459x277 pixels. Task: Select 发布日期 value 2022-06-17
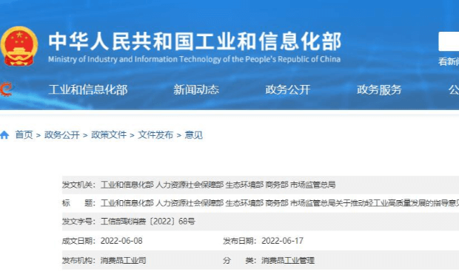pos(282,241)
